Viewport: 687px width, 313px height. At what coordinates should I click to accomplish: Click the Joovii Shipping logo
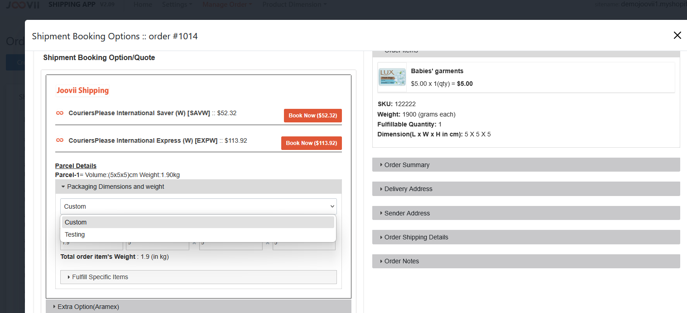[x=82, y=90]
